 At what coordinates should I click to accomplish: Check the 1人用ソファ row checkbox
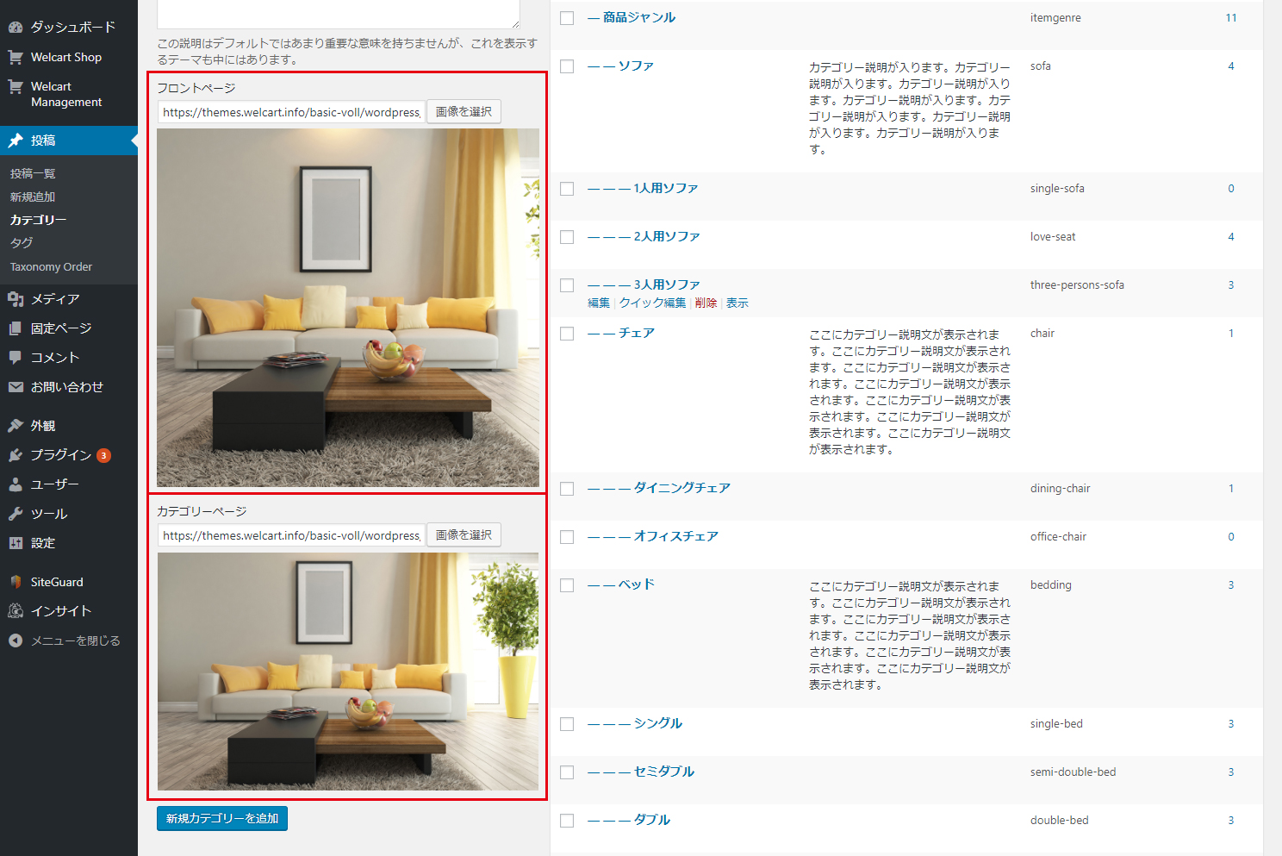click(567, 189)
